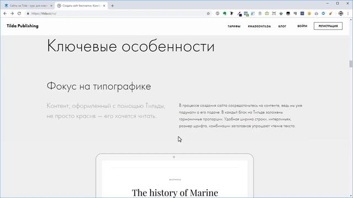Open the dark green diamond extension

281,13
